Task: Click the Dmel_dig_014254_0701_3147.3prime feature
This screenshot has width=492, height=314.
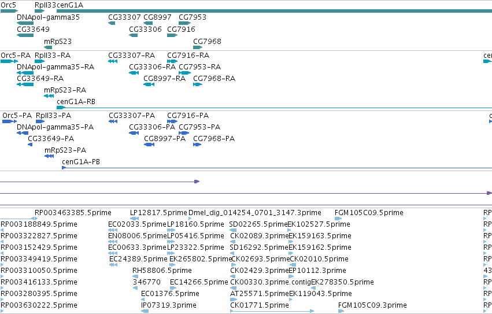Action: 190,219
